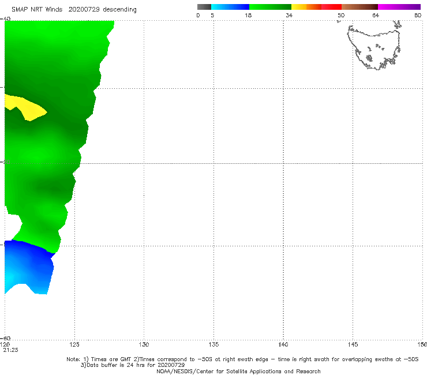Screen dimensions: 427x375
Task: Click the note line starting 'Note: 1) Times are GMT'
Action: click(x=242, y=359)
